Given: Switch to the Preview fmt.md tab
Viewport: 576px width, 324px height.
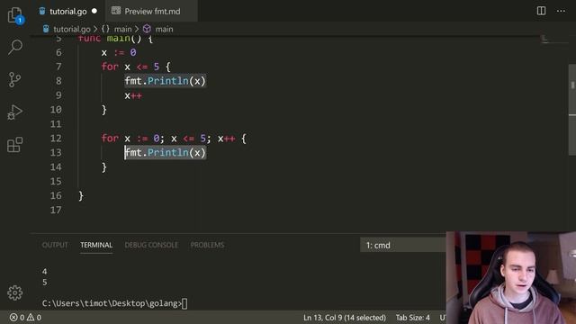Looking at the screenshot, I should pyautogui.click(x=152, y=12).
